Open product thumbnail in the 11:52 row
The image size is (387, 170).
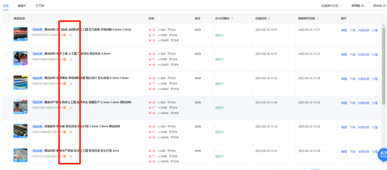(21, 83)
